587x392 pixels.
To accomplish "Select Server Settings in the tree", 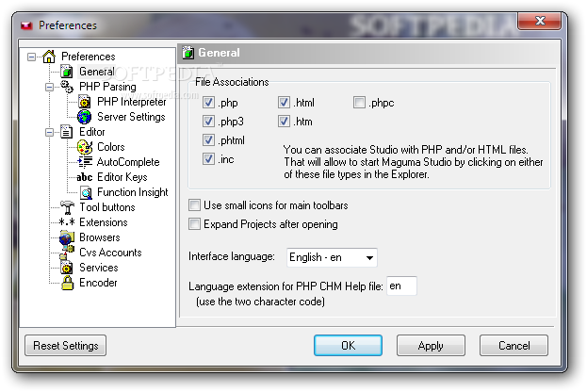I will coord(131,117).
